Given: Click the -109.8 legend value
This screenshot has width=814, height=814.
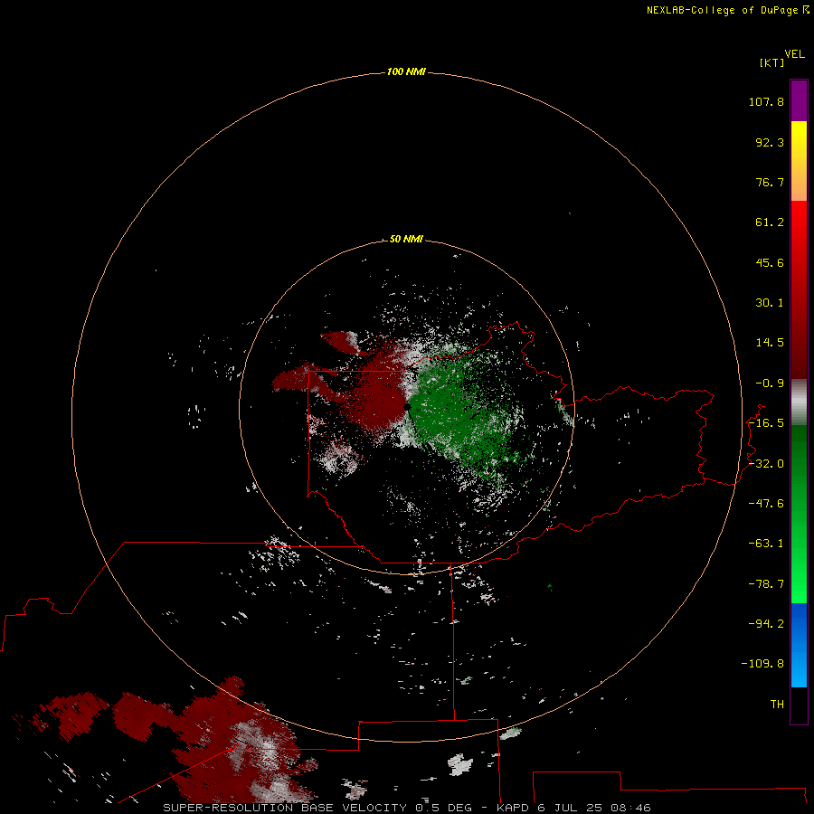Looking at the screenshot, I should coord(762,664).
